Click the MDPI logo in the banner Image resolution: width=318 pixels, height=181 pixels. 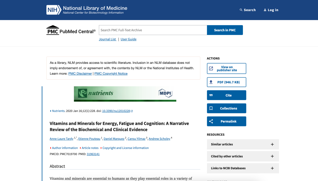pyautogui.click(x=165, y=93)
